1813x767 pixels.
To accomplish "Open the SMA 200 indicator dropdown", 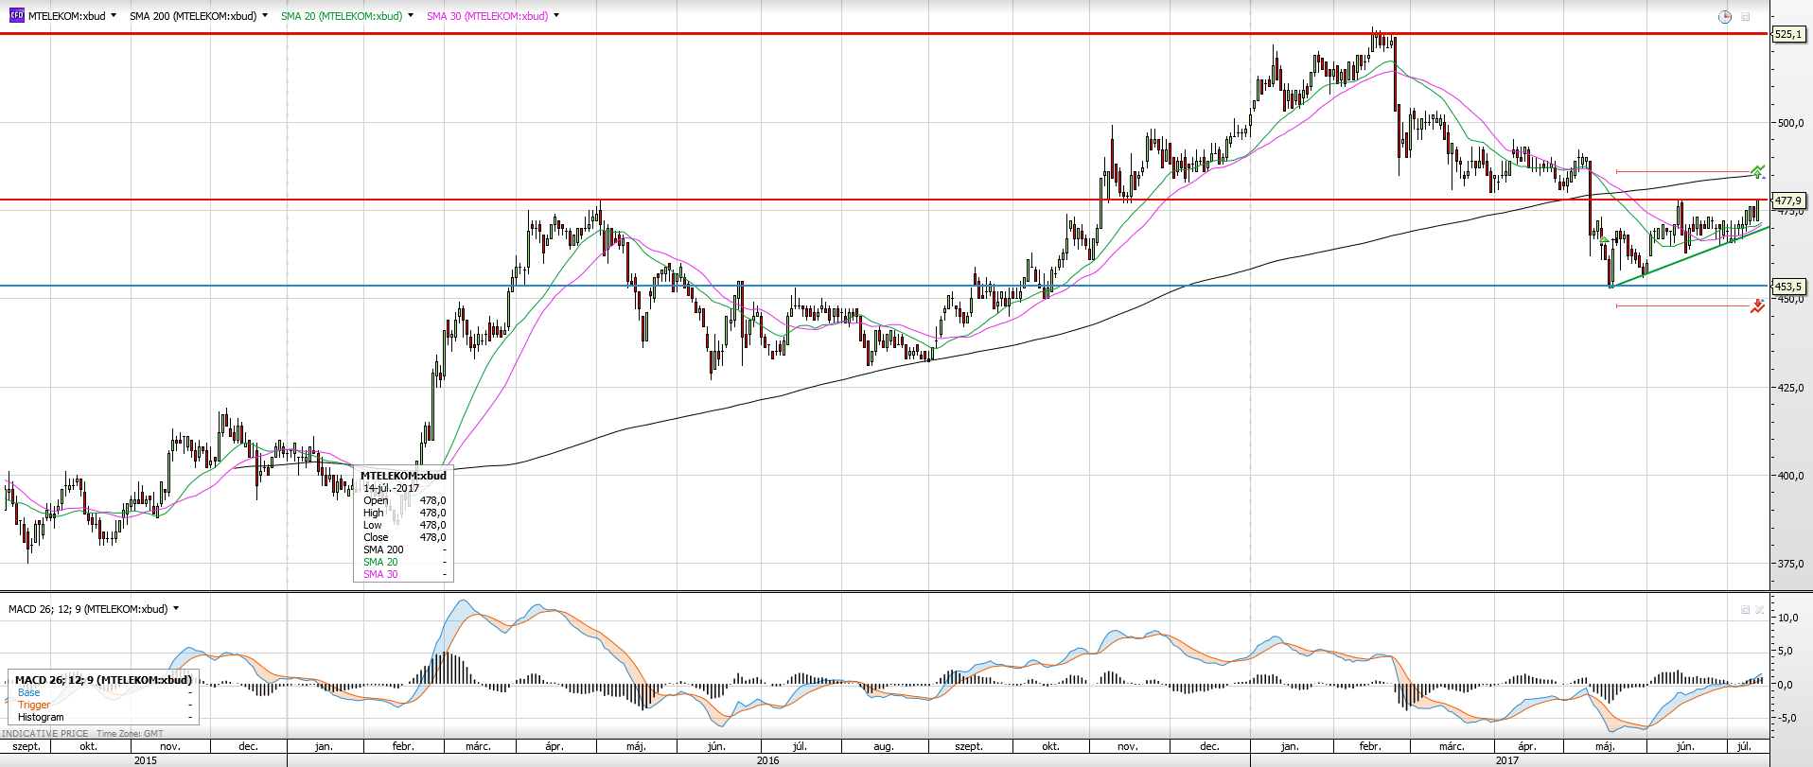I will [x=265, y=15].
